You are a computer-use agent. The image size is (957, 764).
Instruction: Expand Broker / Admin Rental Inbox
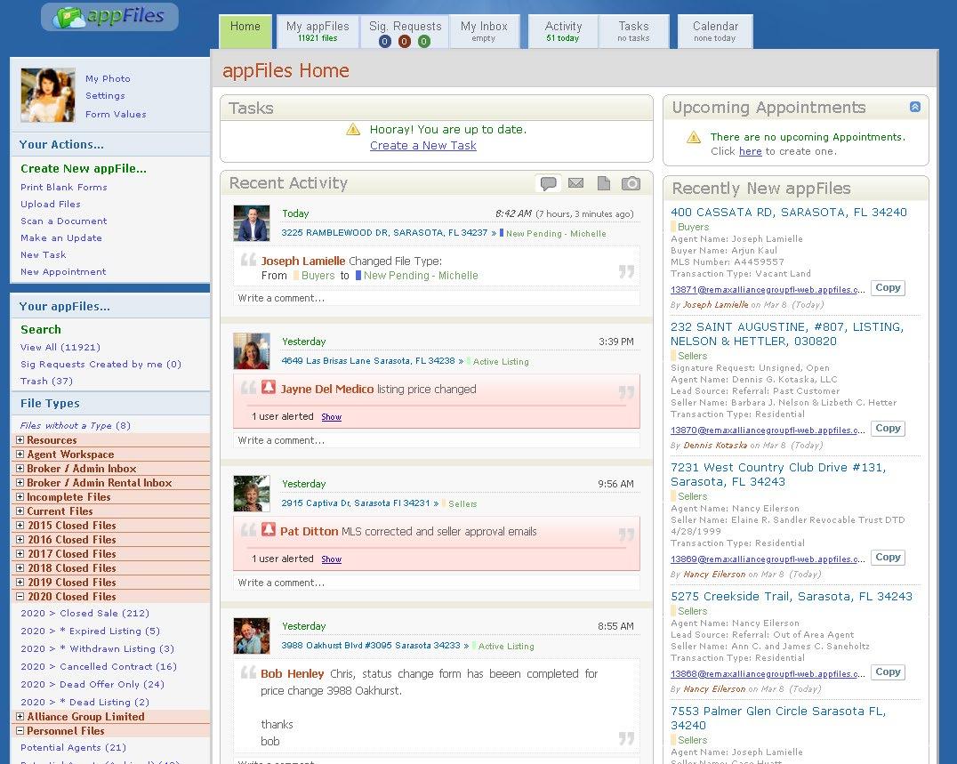click(20, 483)
